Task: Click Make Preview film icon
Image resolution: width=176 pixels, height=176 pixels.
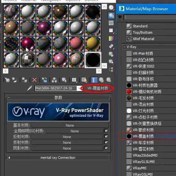Action: [111, 46]
